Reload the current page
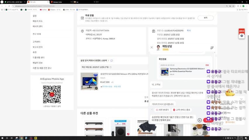This screenshot has width=249, height=140. (x=9, y=6)
